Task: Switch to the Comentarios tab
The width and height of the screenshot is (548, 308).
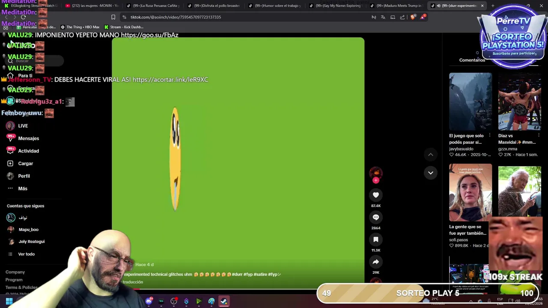Action: pyautogui.click(x=472, y=60)
